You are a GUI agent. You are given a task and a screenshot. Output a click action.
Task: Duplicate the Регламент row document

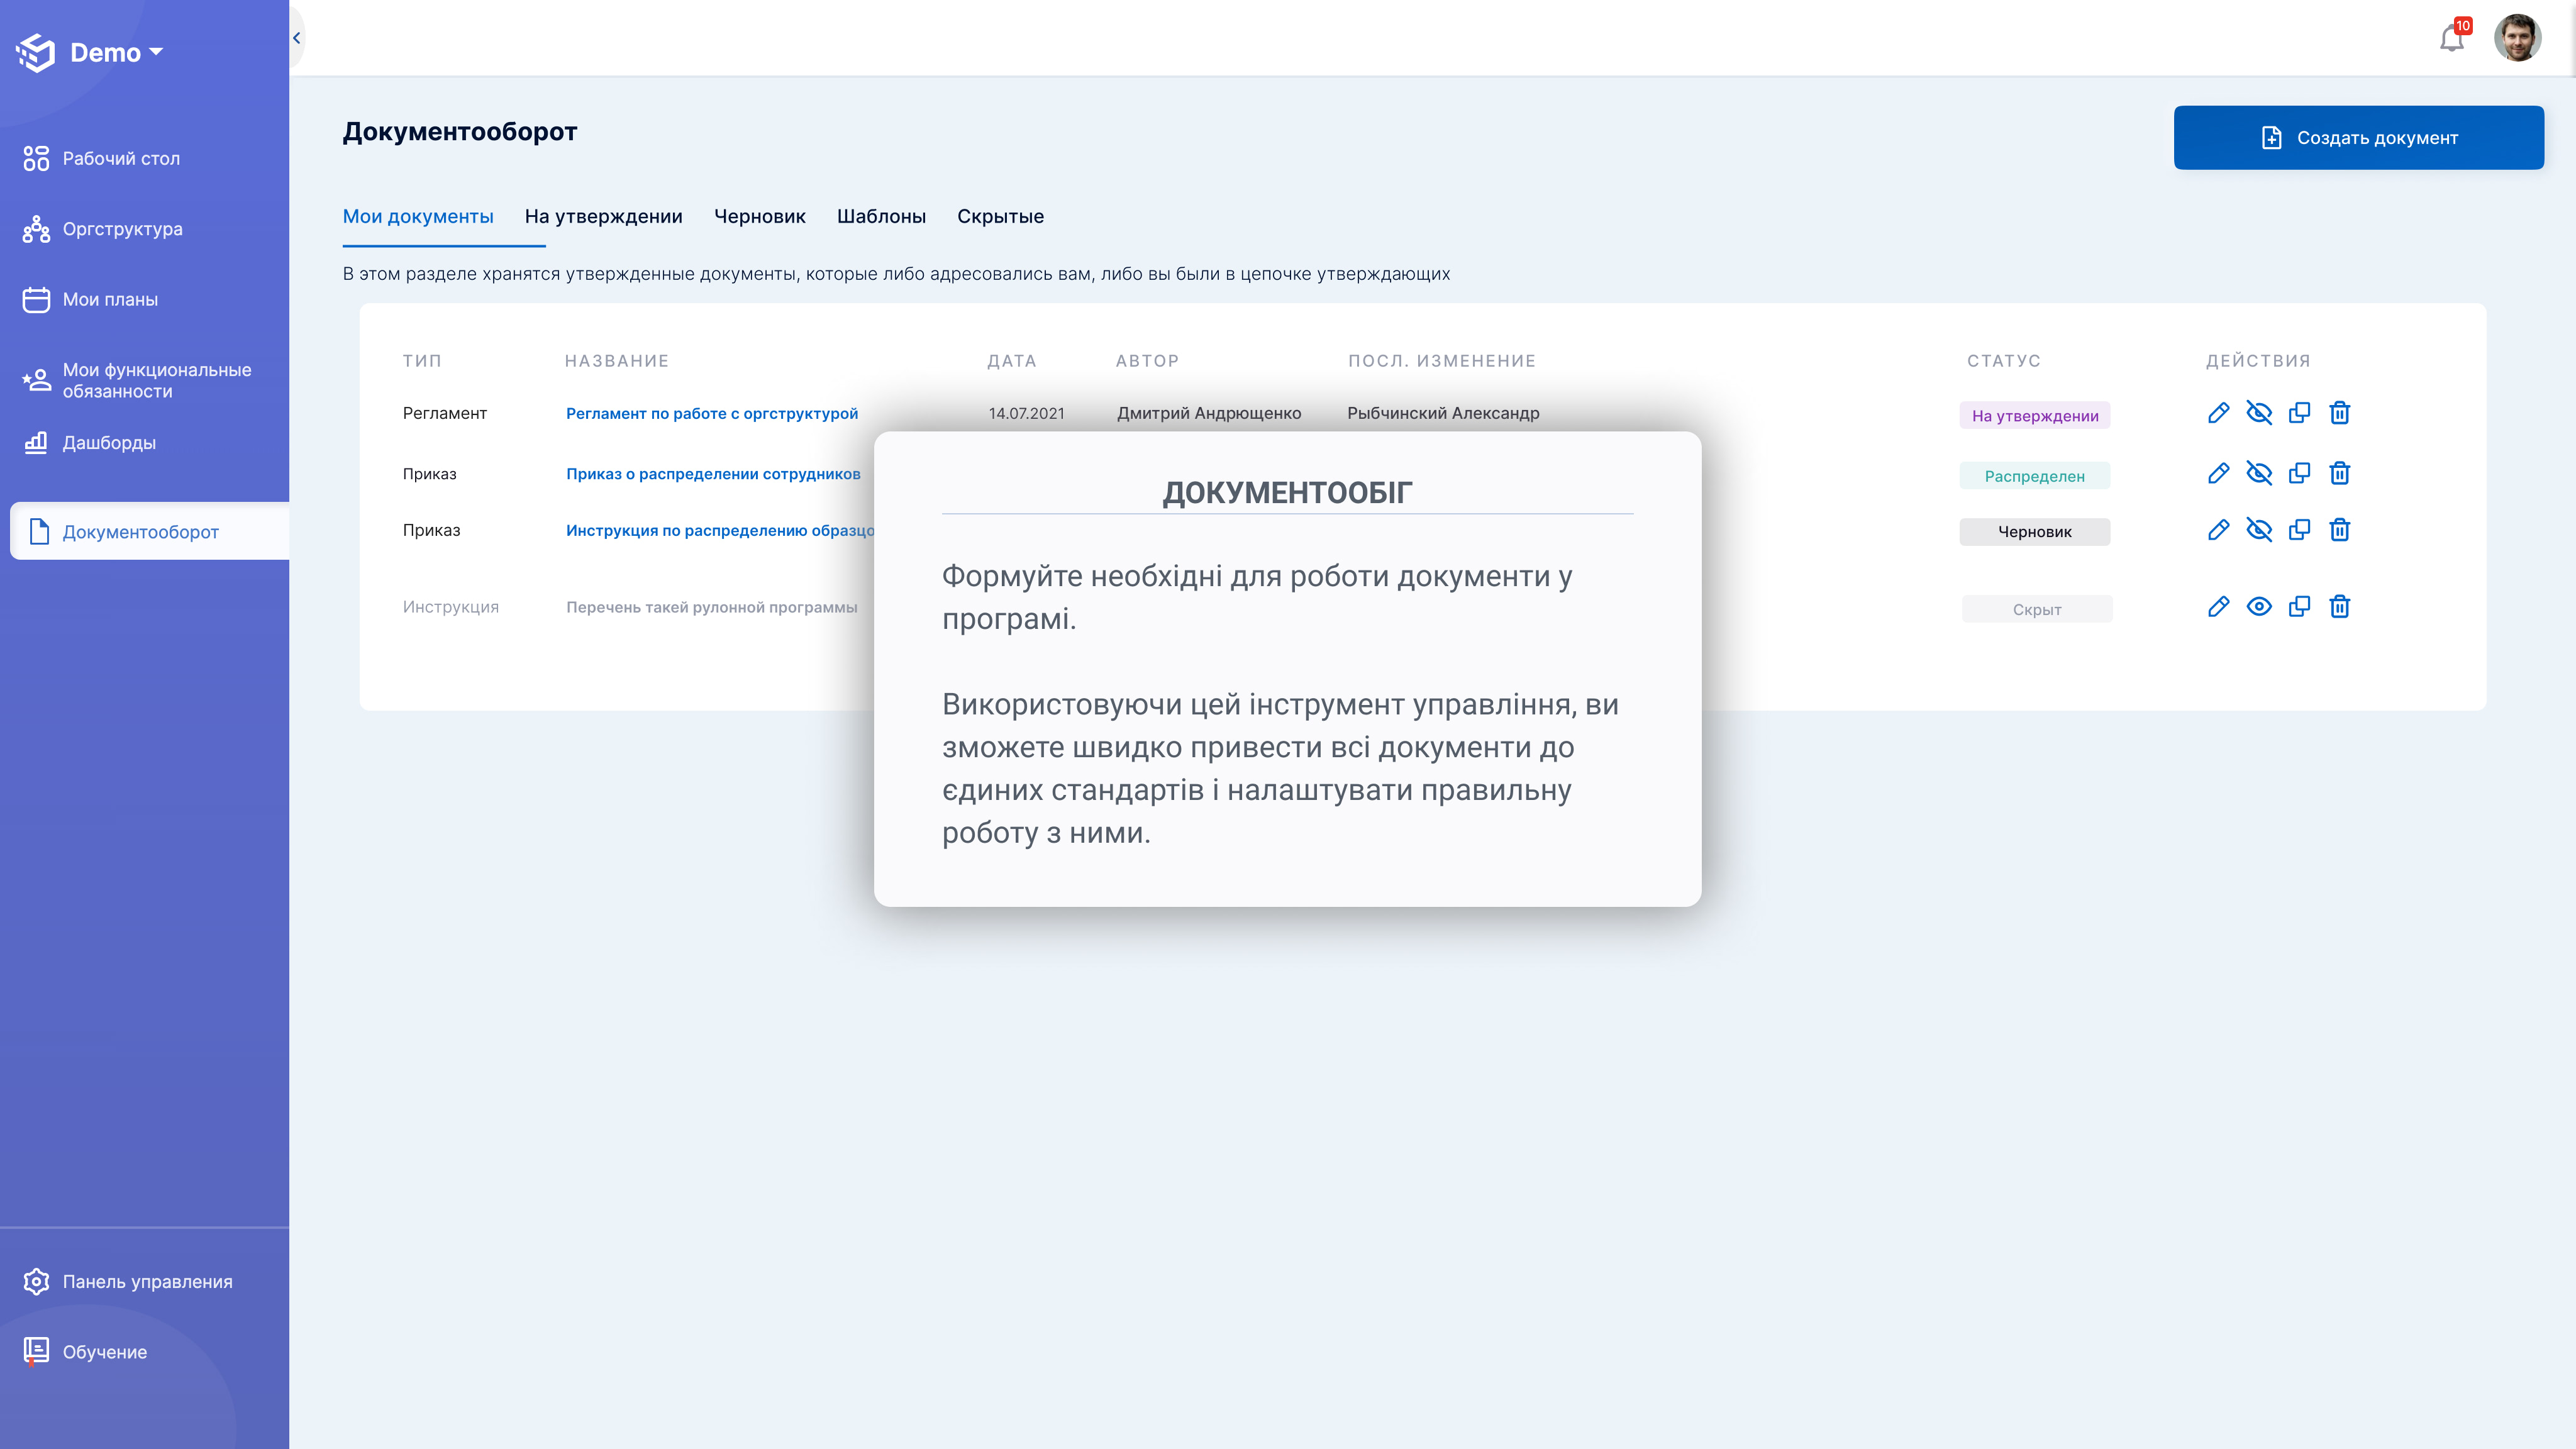click(2299, 413)
